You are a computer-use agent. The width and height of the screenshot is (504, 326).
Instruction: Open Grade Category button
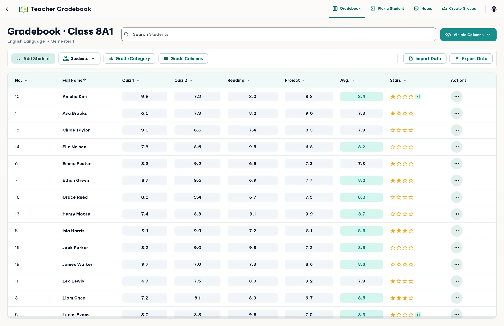tap(129, 58)
